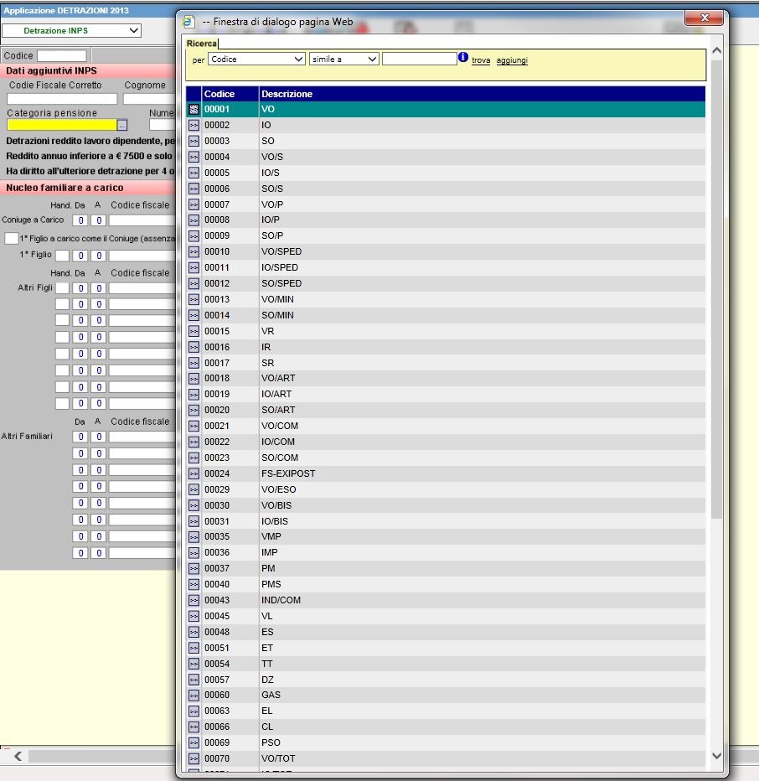The image size is (759, 781).
Task: Click the select arrow icon for row 00010 VO/SPED
Action: [194, 252]
